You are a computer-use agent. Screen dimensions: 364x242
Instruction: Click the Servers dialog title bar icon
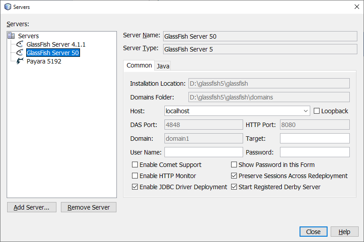[8, 7]
